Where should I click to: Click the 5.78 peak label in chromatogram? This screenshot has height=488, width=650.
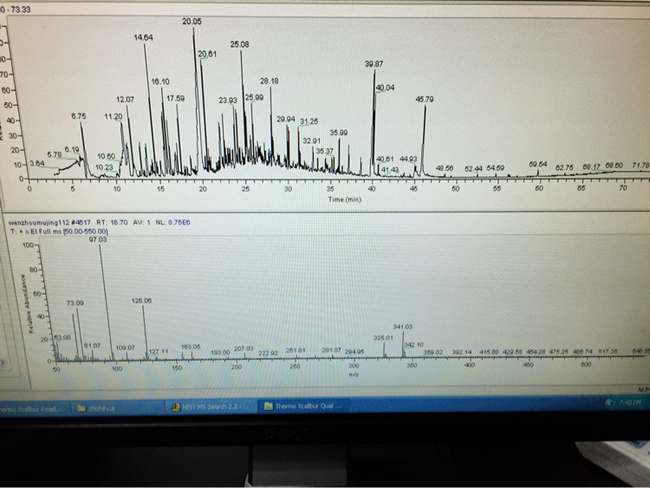(x=55, y=154)
